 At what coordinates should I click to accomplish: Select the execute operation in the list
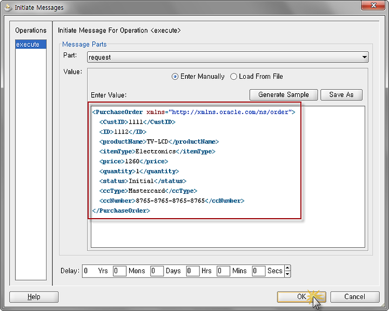pyautogui.click(x=31, y=44)
